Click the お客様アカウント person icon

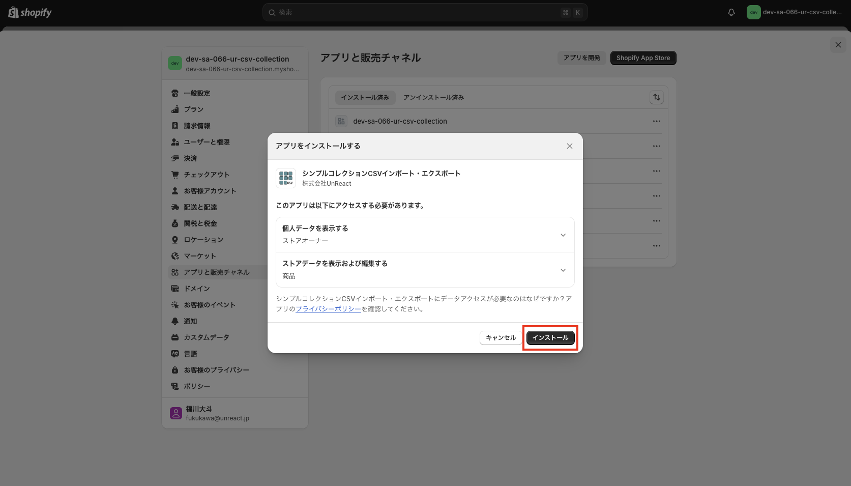click(x=175, y=191)
